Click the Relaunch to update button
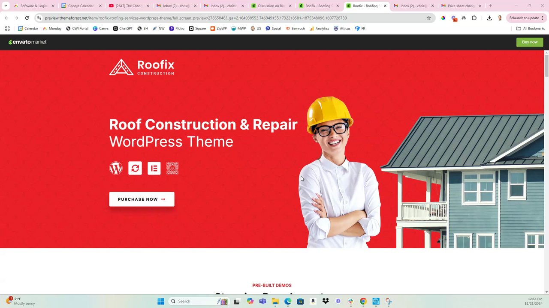Screen dimensions: 549x308 point(524,18)
